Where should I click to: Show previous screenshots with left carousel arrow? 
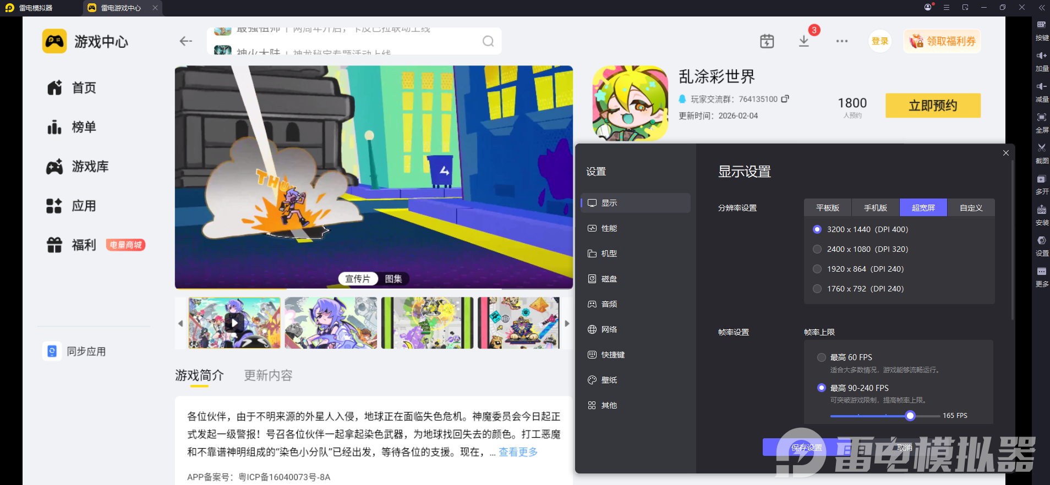click(181, 323)
